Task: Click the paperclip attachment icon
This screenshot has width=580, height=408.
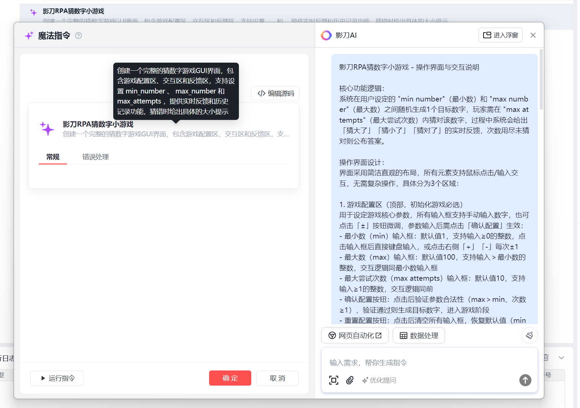Action: pyautogui.click(x=350, y=380)
